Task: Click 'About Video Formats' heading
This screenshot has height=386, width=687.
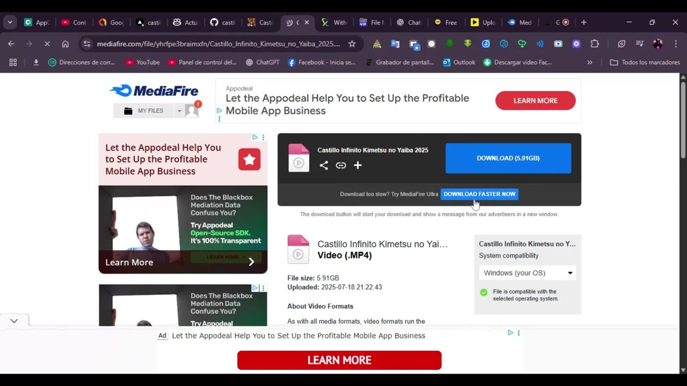Action: pos(320,306)
